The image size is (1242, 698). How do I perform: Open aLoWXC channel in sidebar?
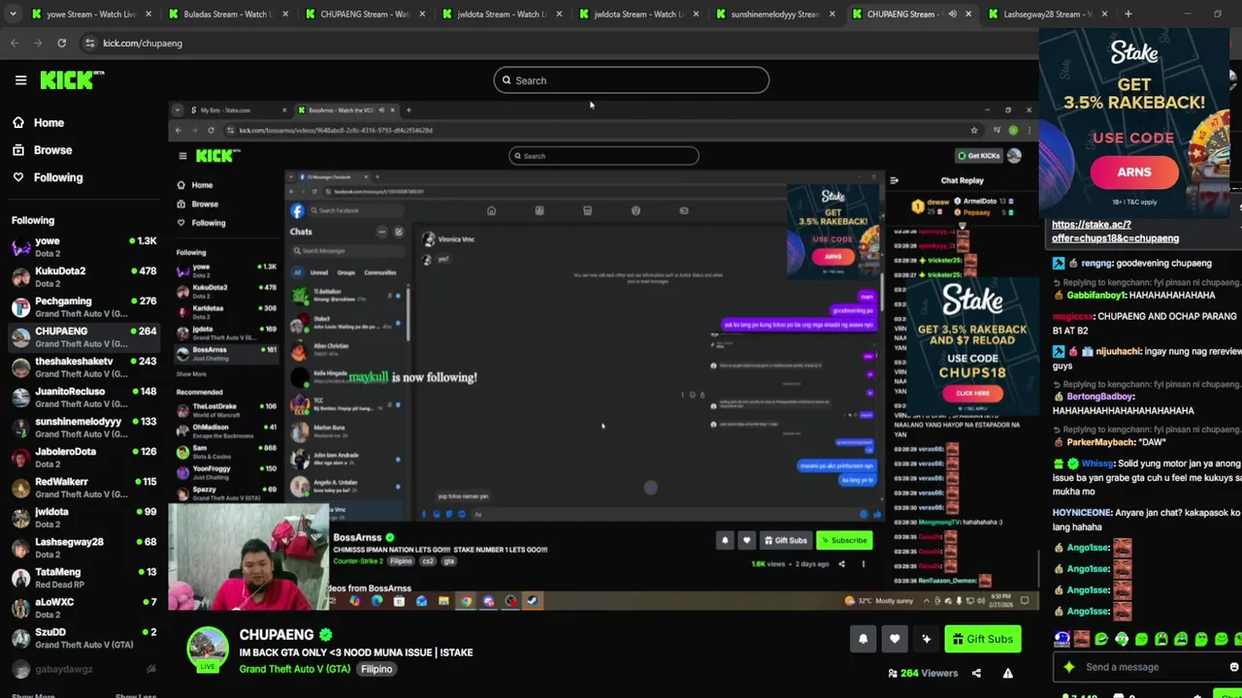[x=83, y=607]
